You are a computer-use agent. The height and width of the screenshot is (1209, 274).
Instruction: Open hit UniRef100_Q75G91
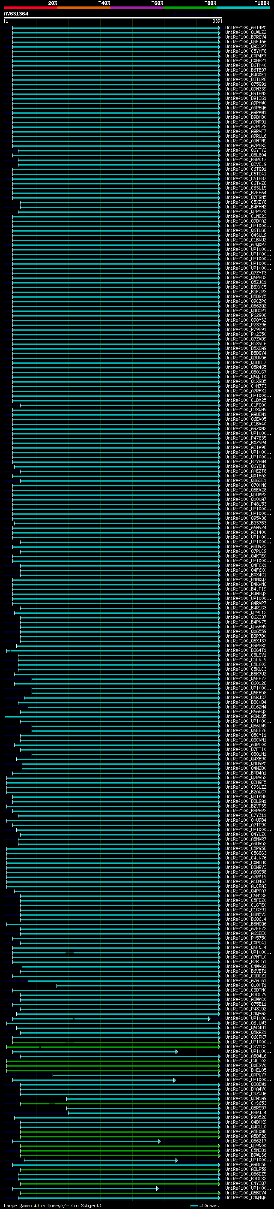pos(246,84)
